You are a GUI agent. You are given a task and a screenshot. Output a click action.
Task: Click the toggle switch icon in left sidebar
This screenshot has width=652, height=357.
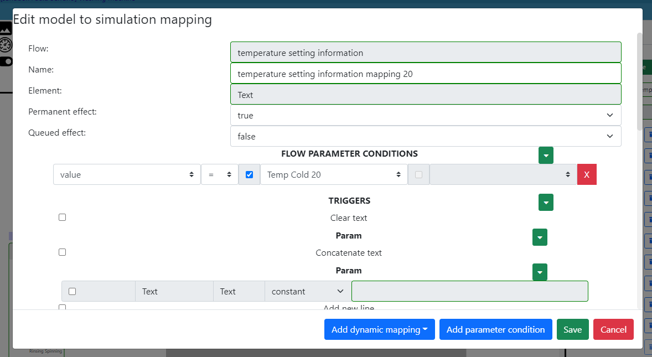pyautogui.click(x=6, y=61)
